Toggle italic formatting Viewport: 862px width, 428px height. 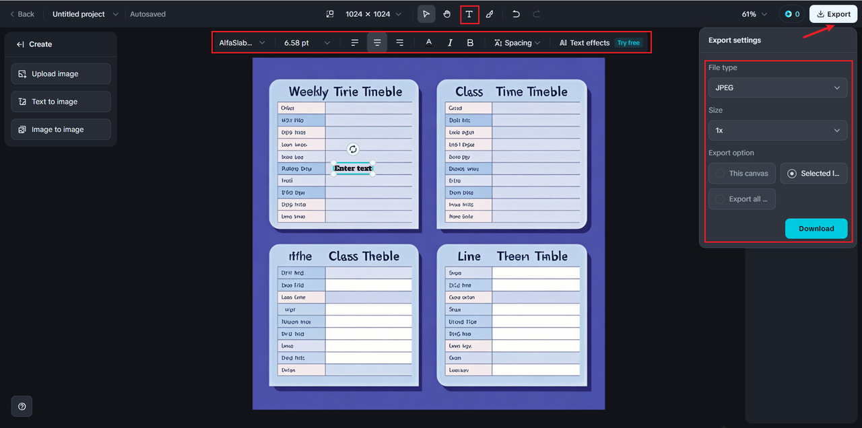click(x=450, y=42)
